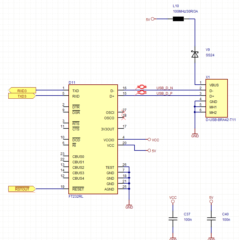This screenshot has width=239, height=240.
Task: Click the DTR pin 2 of D11
Action: [x=66, y=106]
